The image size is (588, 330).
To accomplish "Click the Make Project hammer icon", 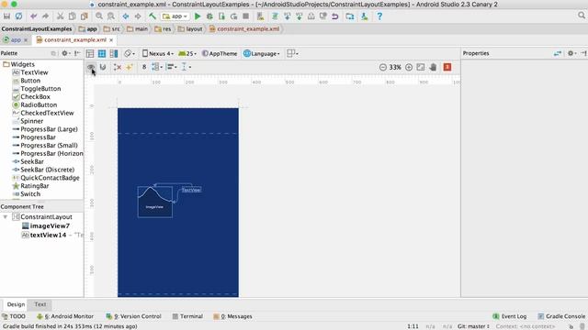I will (153, 16).
